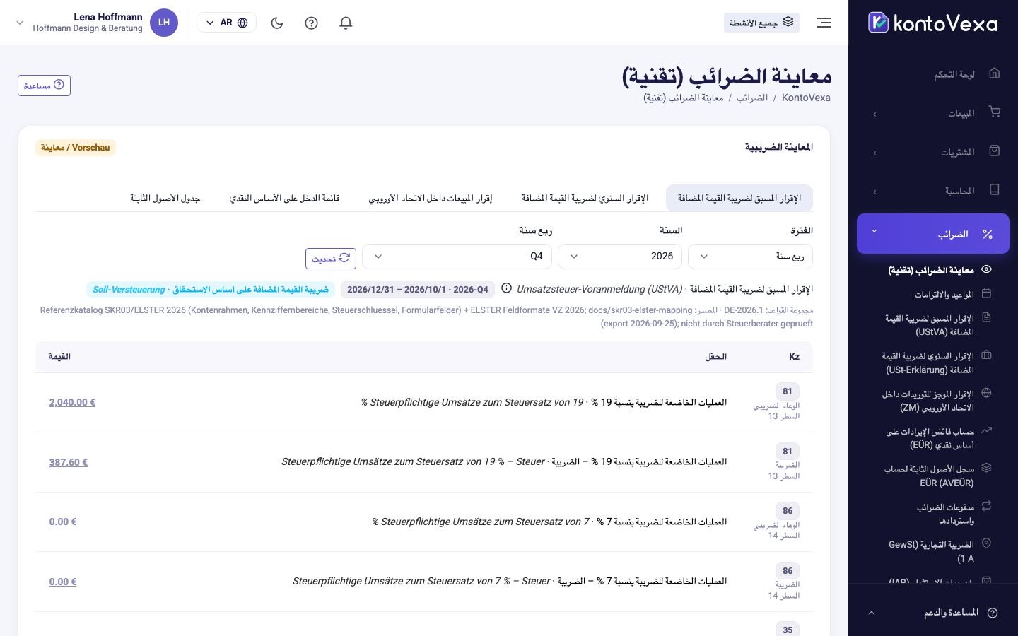
Task: Click the معاينة / Vorschau badge
Action: 76,148
